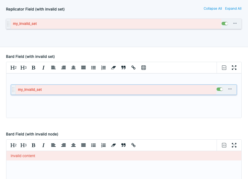Add a hyperlink using the link icon

134,68
